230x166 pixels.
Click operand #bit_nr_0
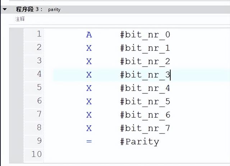pos(145,35)
